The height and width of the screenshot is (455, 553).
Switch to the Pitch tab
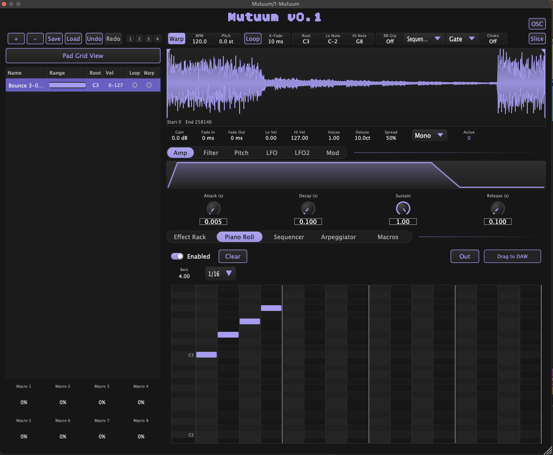pyautogui.click(x=241, y=153)
